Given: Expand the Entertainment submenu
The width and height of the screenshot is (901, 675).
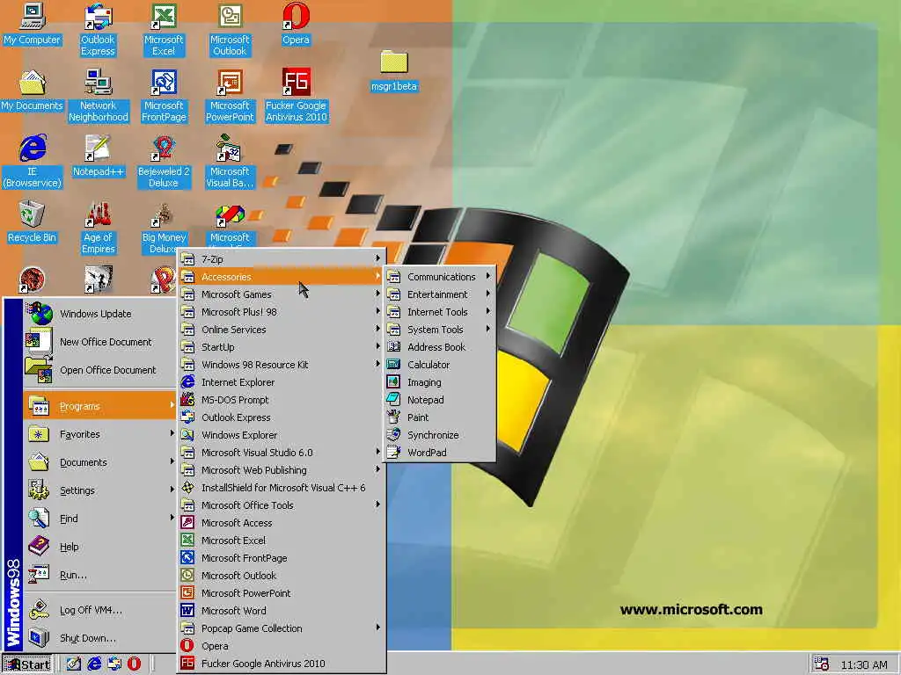Looking at the screenshot, I should pyautogui.click(x=440, y=294).
